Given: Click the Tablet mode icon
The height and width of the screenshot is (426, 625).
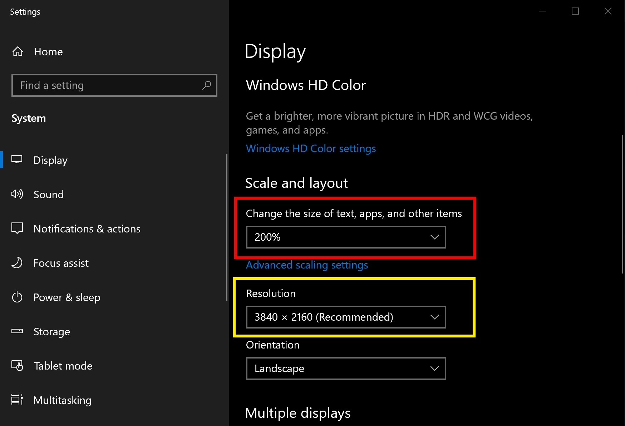Looking at the screenshot, I should click(17, 366).
